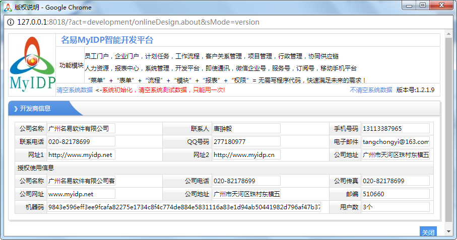Click the arrow icon beside 开发商信息
The width and height of the screenshot is (457, 240).
(x=16, y=109)
